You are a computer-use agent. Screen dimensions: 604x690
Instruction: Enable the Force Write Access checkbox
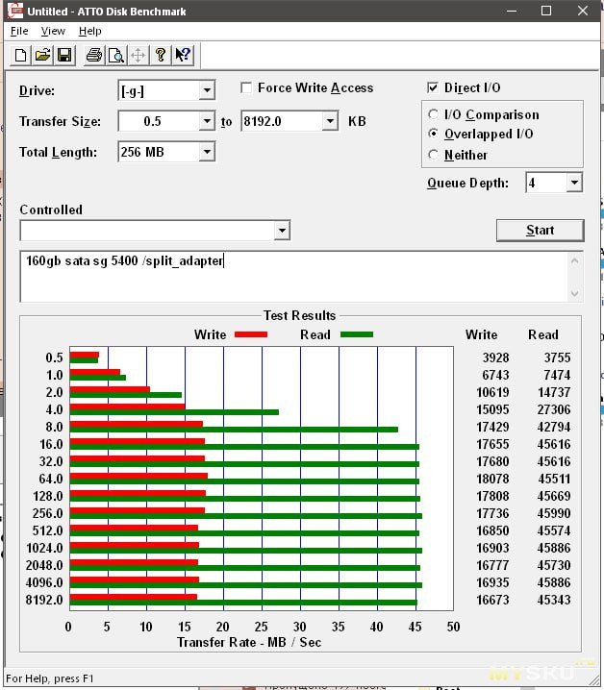coord(247,88)
